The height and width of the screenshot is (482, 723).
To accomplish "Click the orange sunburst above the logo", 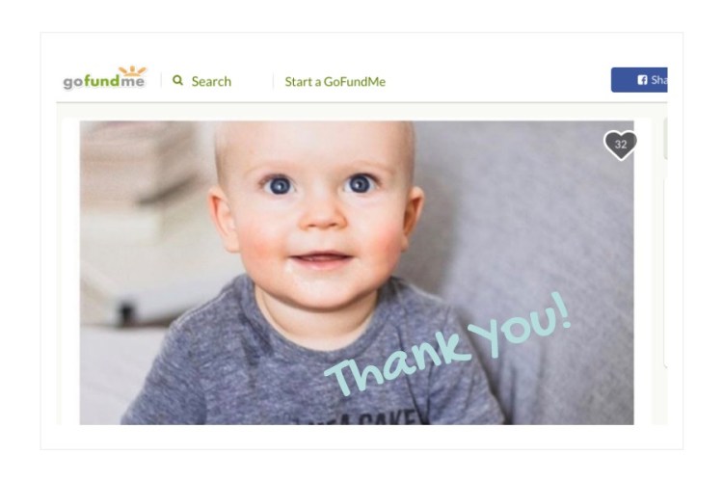I will click(132, 70).
